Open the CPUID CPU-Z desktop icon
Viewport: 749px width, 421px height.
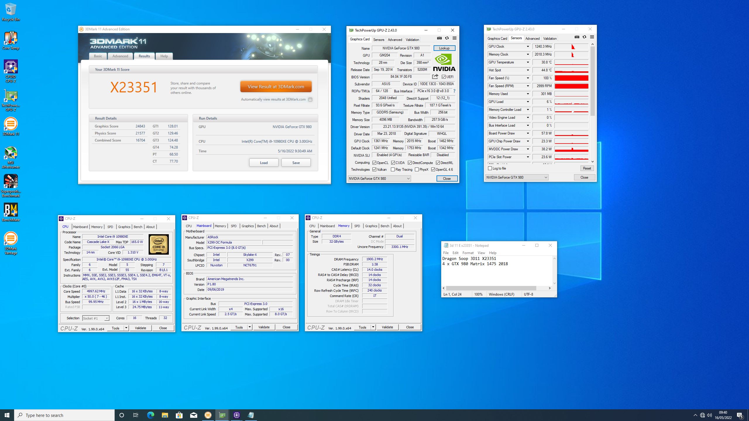pyautogui.click(x=11, y=71)
